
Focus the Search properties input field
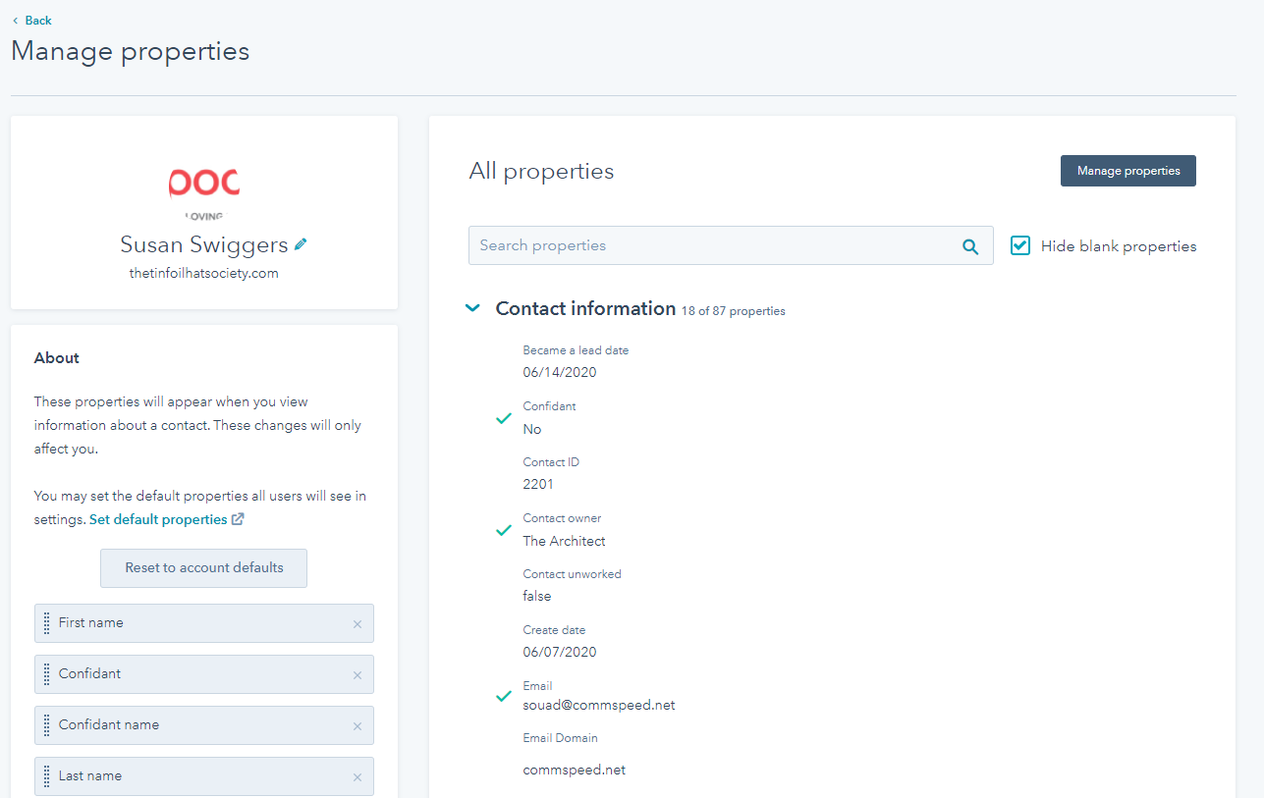pos(712,245)
